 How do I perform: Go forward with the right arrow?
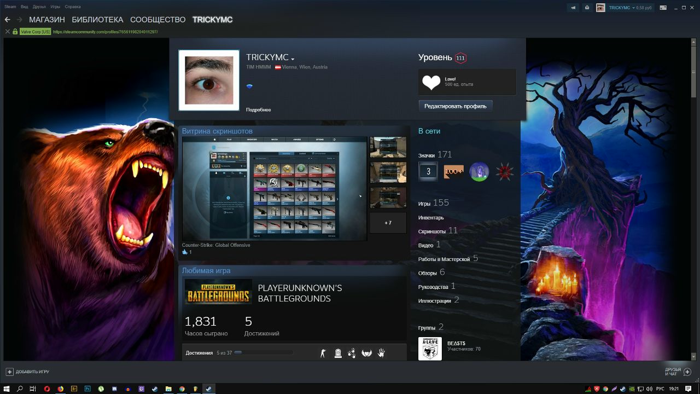click(x=20, y=20)
